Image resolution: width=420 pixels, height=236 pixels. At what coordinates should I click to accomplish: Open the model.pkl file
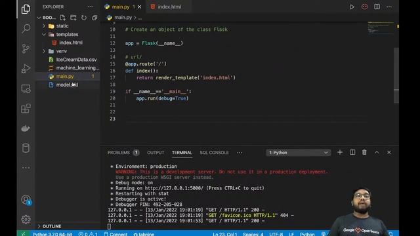click(x=68, y=85)
